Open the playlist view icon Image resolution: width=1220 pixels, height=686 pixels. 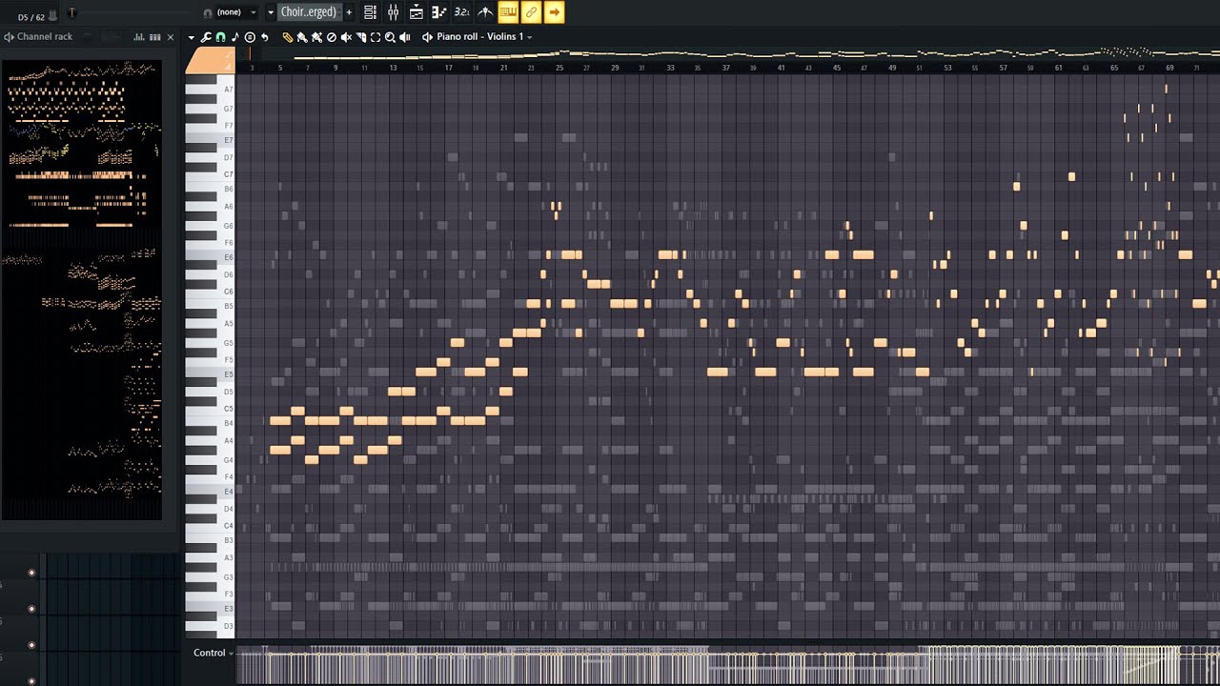point(370,12)
